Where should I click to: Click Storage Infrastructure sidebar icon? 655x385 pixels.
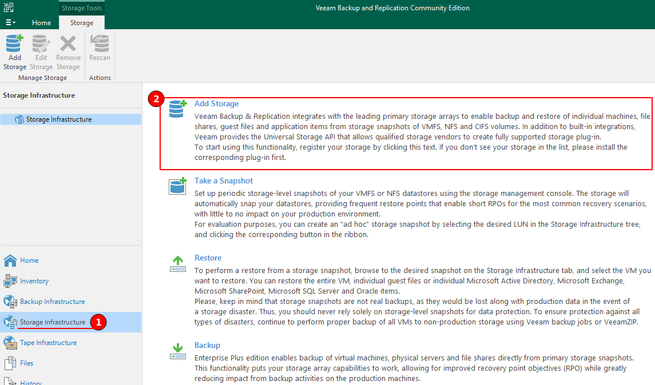(x=10, y=322)
